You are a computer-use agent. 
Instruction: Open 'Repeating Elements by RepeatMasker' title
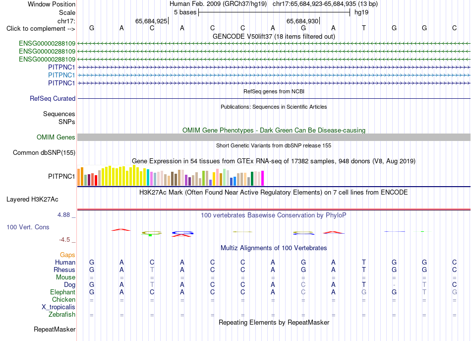pyautogui.click(x=274, y=322)
